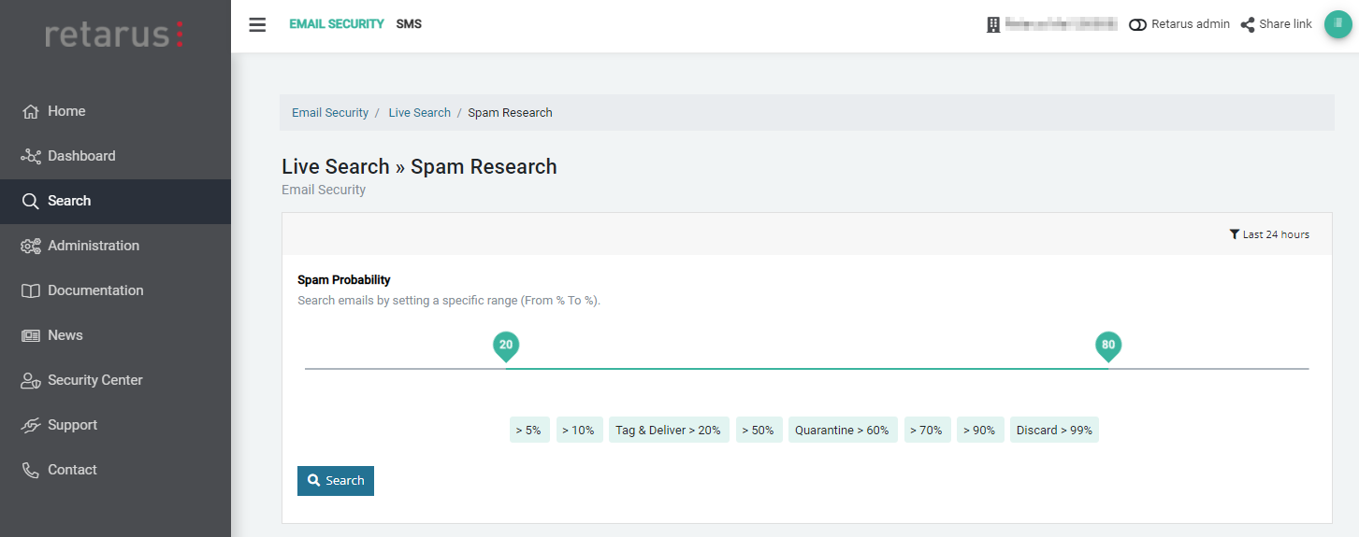Select the EMAIL SECURITY tab

[336, 24]
